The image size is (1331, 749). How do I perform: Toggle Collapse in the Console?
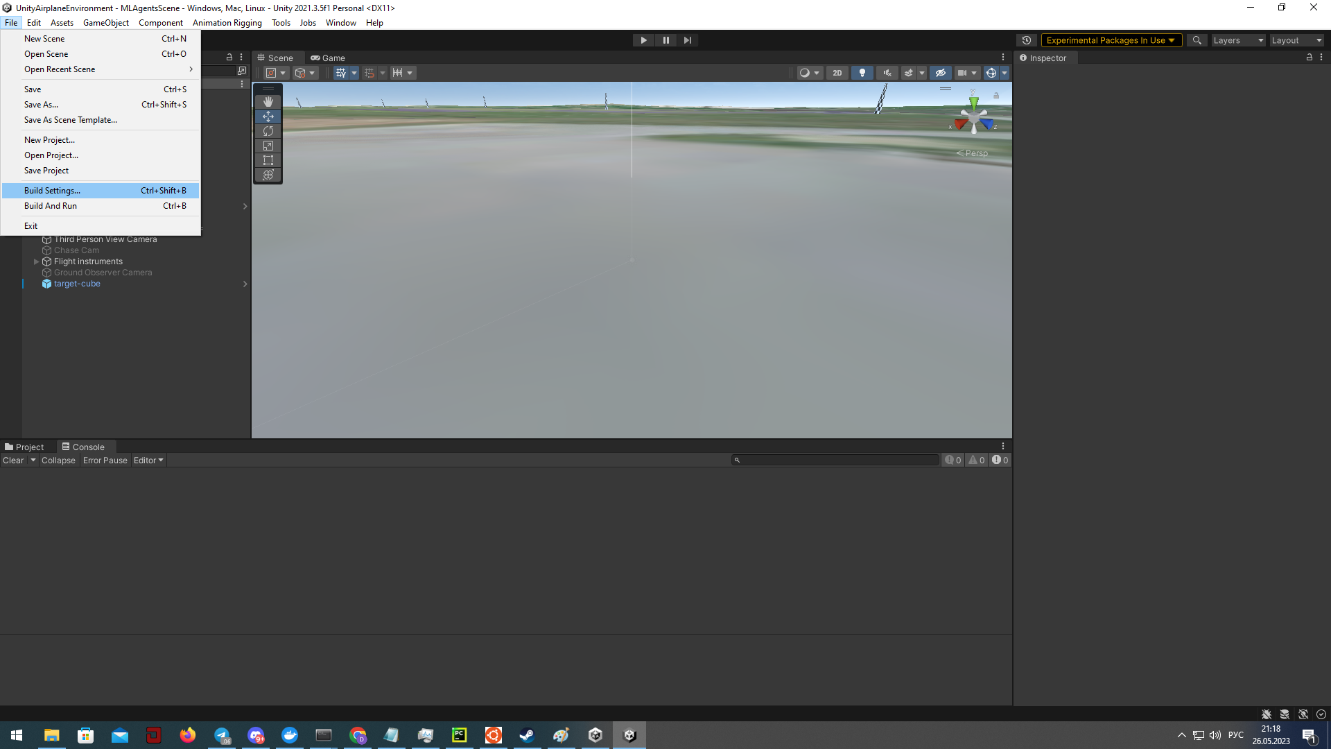58,460
